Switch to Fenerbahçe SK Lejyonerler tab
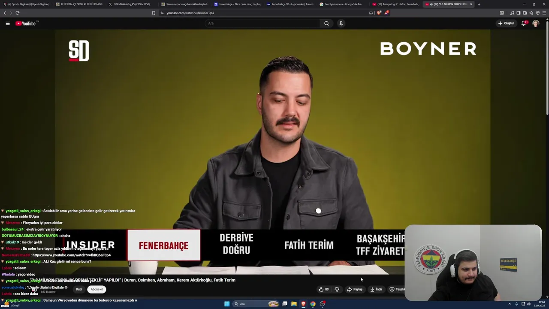This screenshot has height=309, width=549. pyautogui.click(x=290, y=4)
